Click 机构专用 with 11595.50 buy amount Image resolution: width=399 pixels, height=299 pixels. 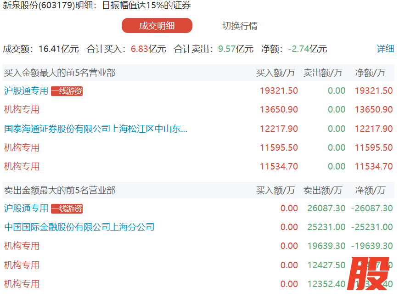pyautogui.click(x=22, y=148)
